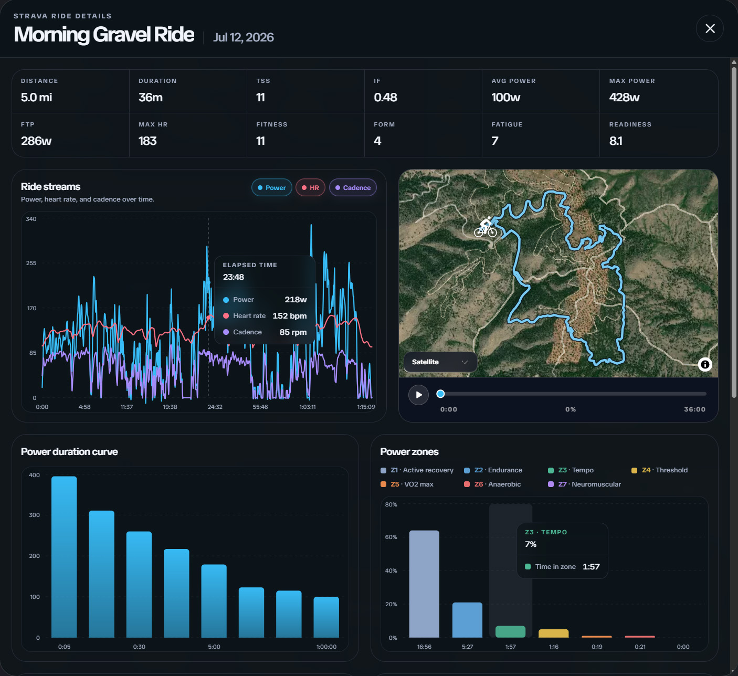The image size is (738, 676).
Task: Click the red heart rate point on chart
Action: 209,317
